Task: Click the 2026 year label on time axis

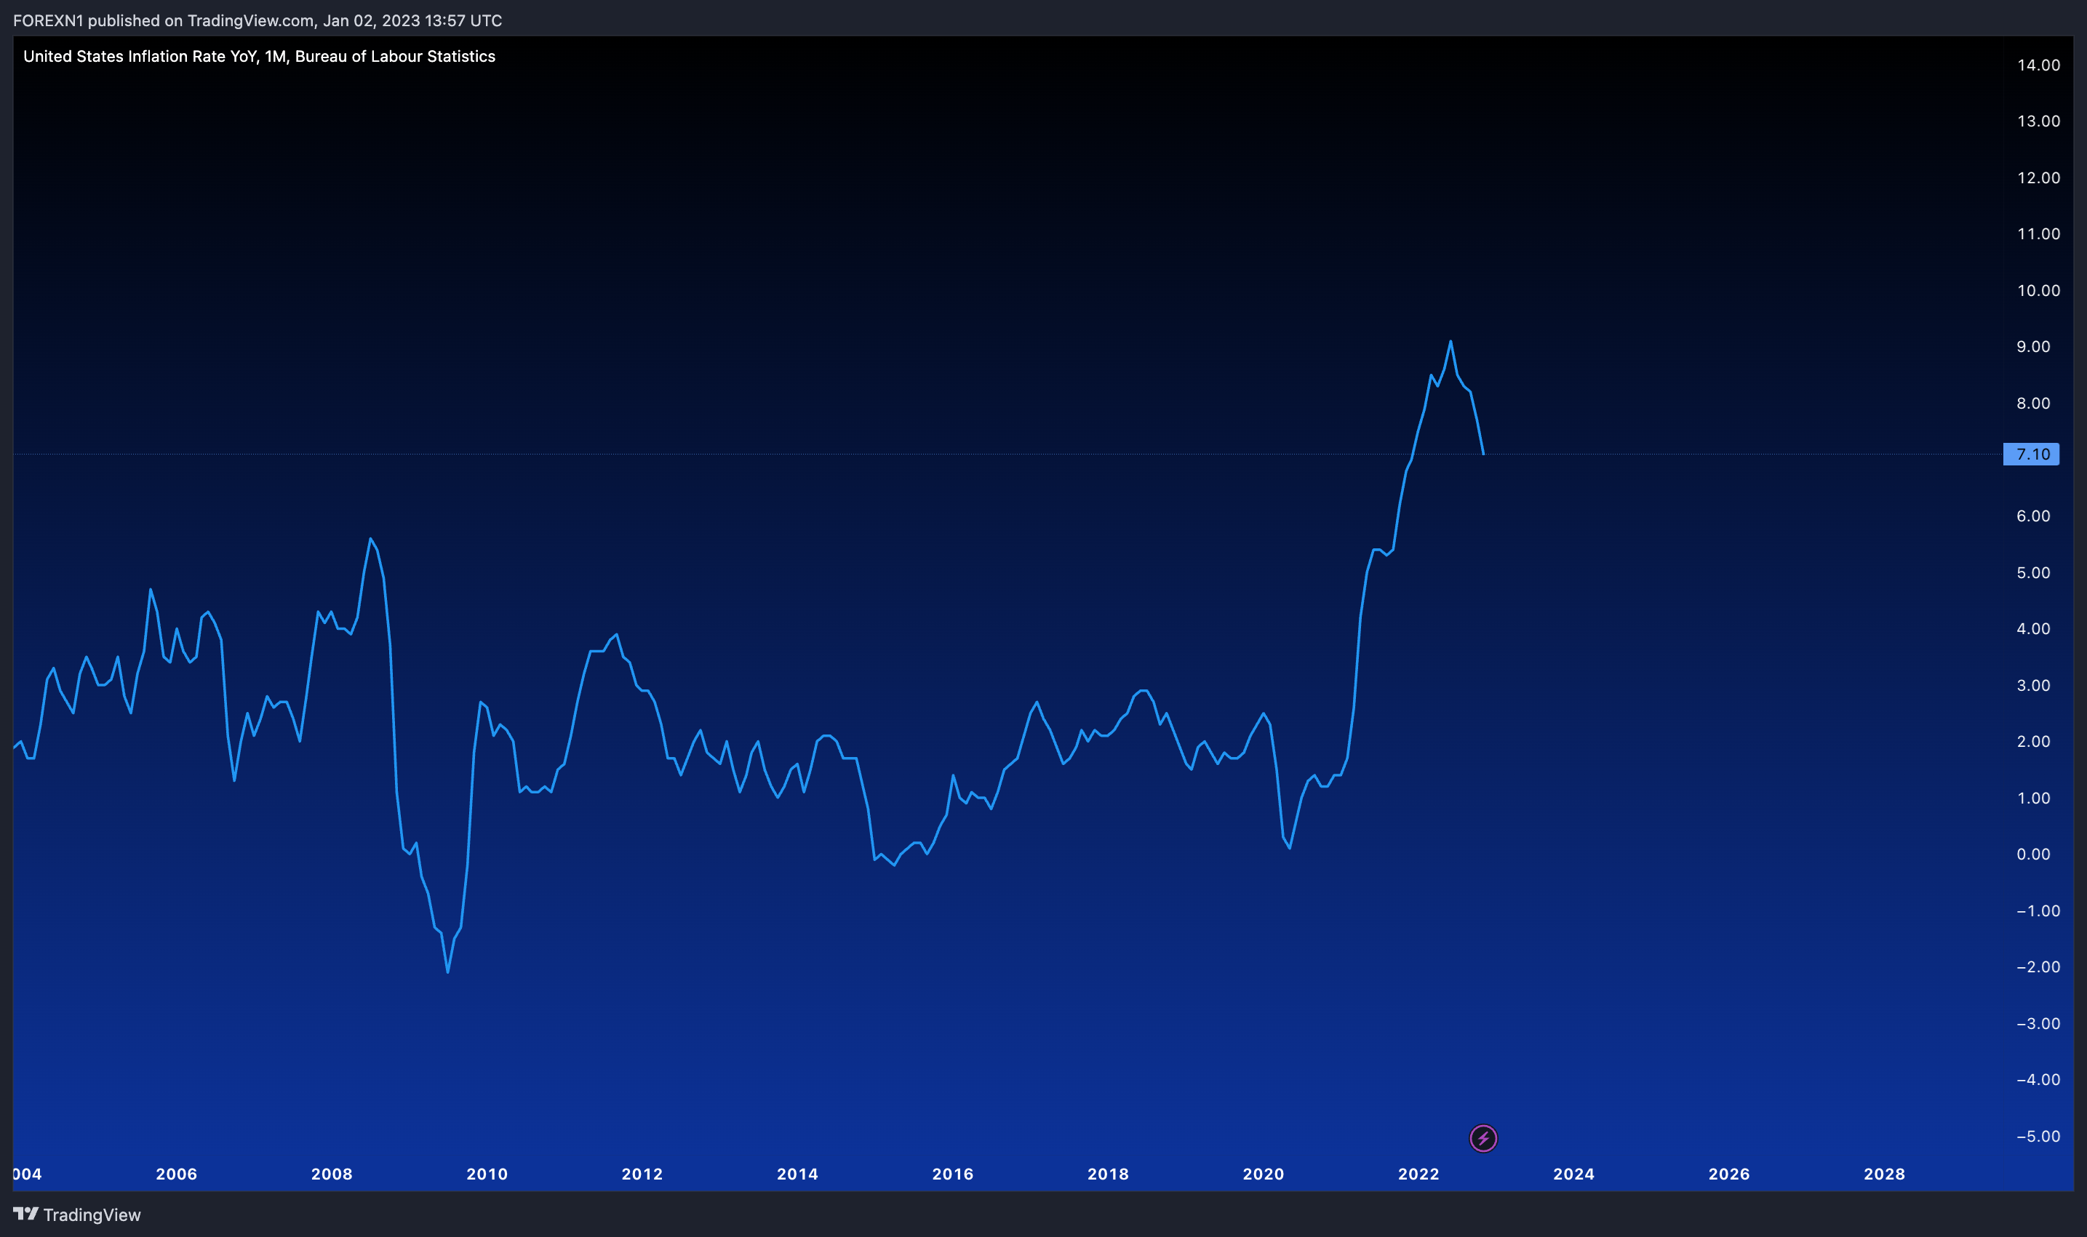Action: coord(1729,1174)
